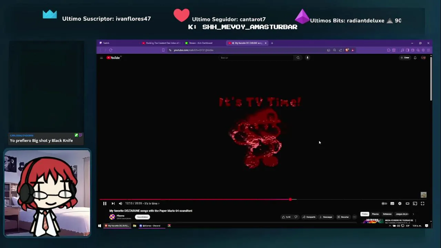Open the Brave shields lion icon
The width and height of the screenshot is (441, 248).
click(347, 50)
